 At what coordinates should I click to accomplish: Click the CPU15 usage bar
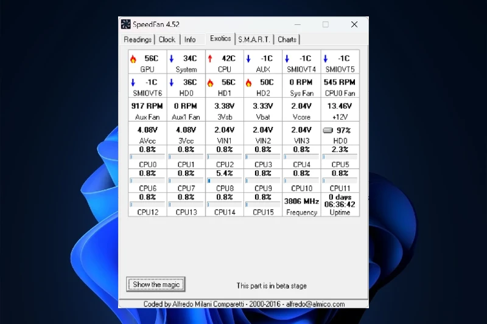tap(263, 205)
